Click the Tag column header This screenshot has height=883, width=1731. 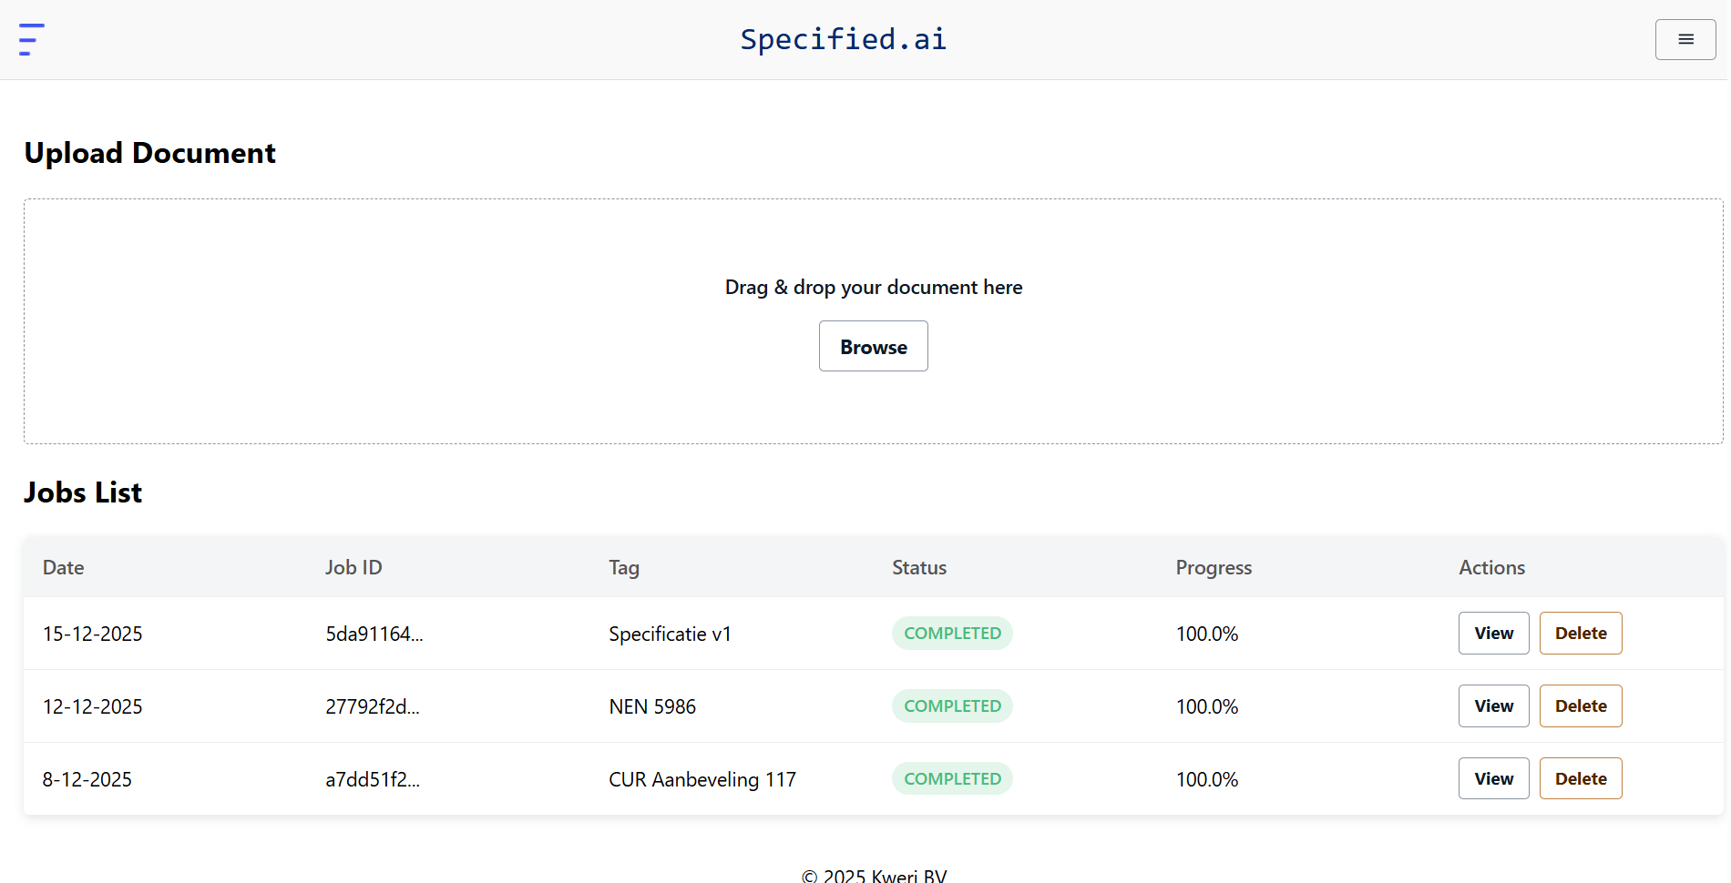(624, 567)
